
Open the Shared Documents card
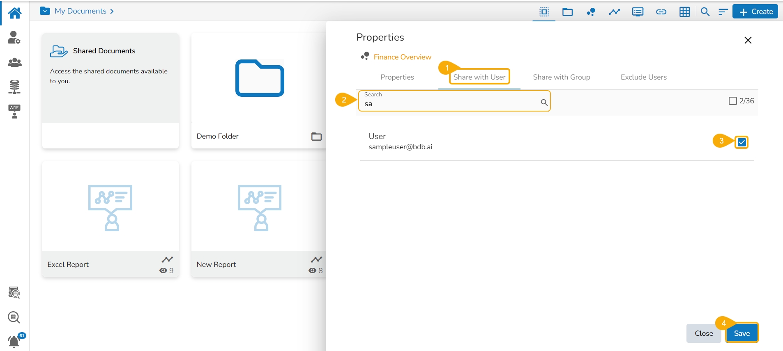(111, 91)
